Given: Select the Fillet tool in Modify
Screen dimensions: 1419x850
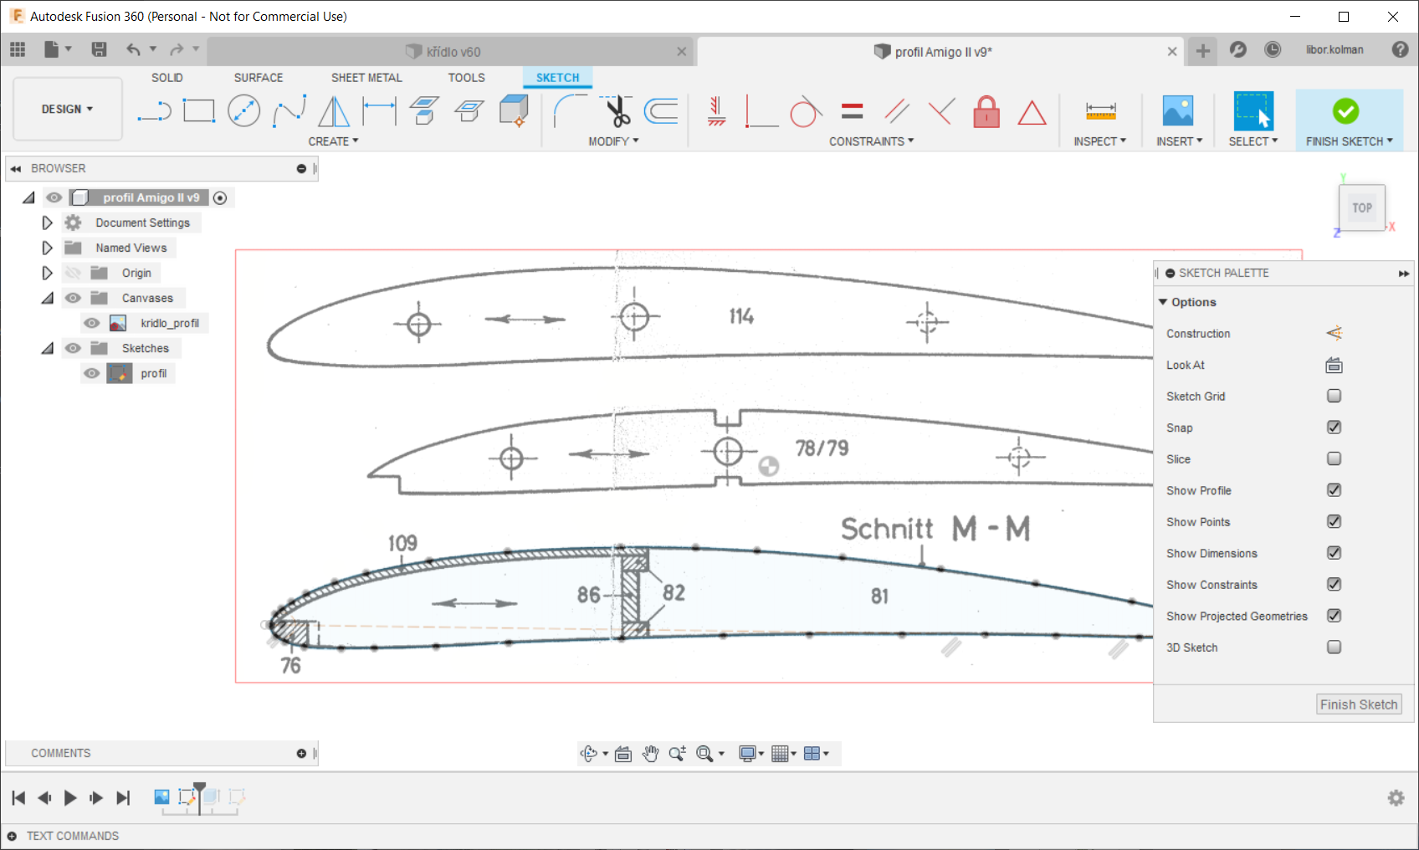Looking at the screenshot, I should 571,111.
